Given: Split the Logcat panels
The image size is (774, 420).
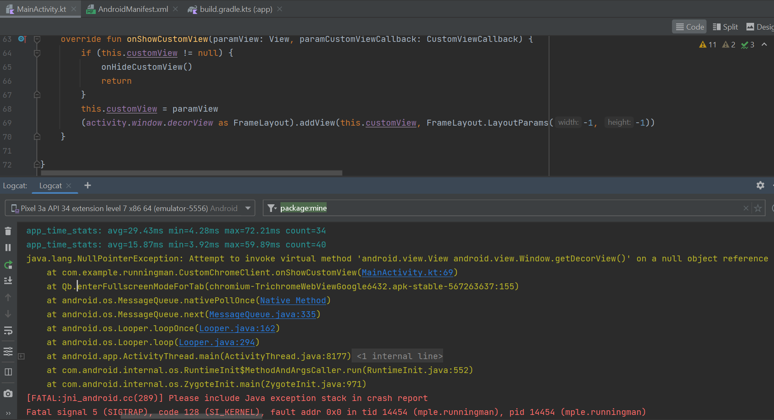Looking at the screenshot, I should 8,372.
